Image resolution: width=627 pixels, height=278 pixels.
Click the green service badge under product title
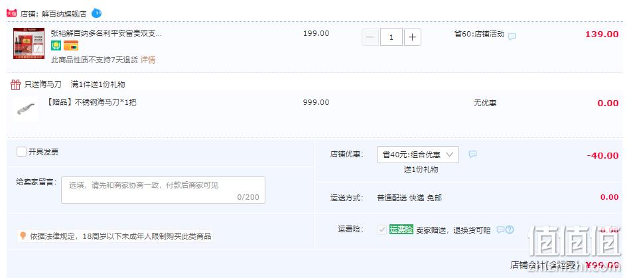[x=56, y=46]
